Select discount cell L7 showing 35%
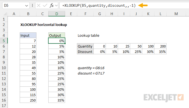189x108 pixels. tap(160, 52)
